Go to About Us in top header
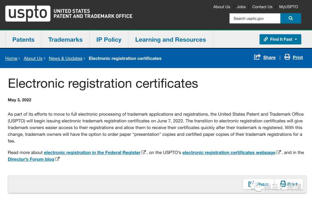 click(x=222, y=7)
